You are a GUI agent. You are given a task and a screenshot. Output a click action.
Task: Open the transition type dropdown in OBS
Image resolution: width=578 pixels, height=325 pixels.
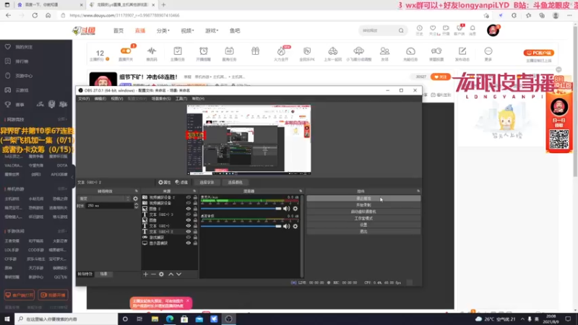pyautogui.click(x=105, y=199)
